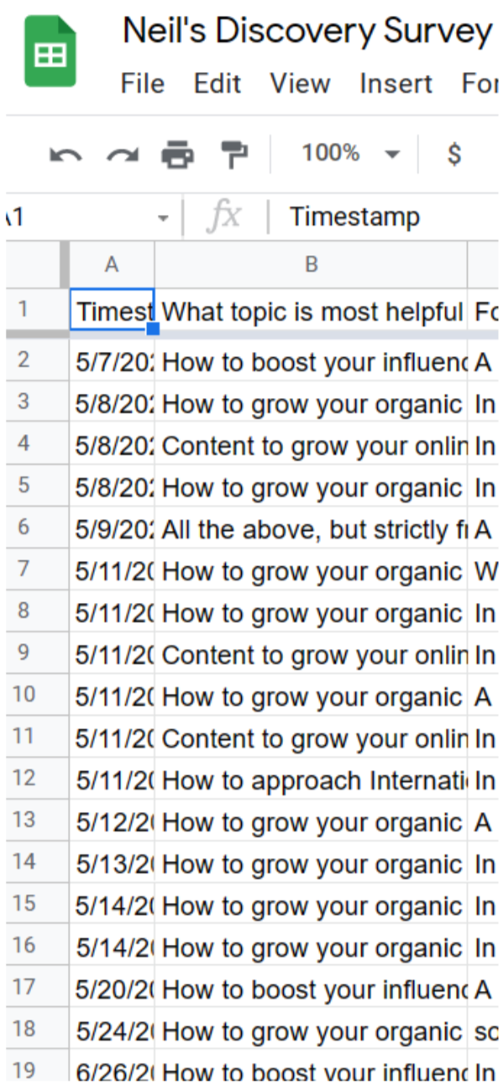This screenshot has width=504, height=1091.
Task: Select column A header
Action: [112, 265]
